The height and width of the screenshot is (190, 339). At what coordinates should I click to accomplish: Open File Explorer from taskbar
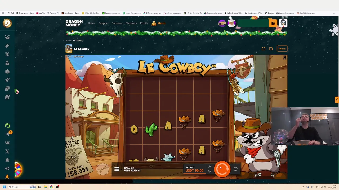[46, 187]
